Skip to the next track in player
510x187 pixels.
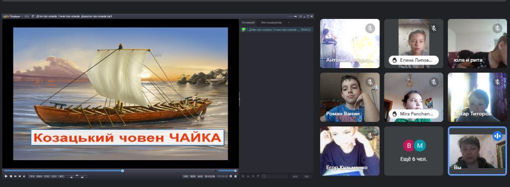(x=20, y=176)
